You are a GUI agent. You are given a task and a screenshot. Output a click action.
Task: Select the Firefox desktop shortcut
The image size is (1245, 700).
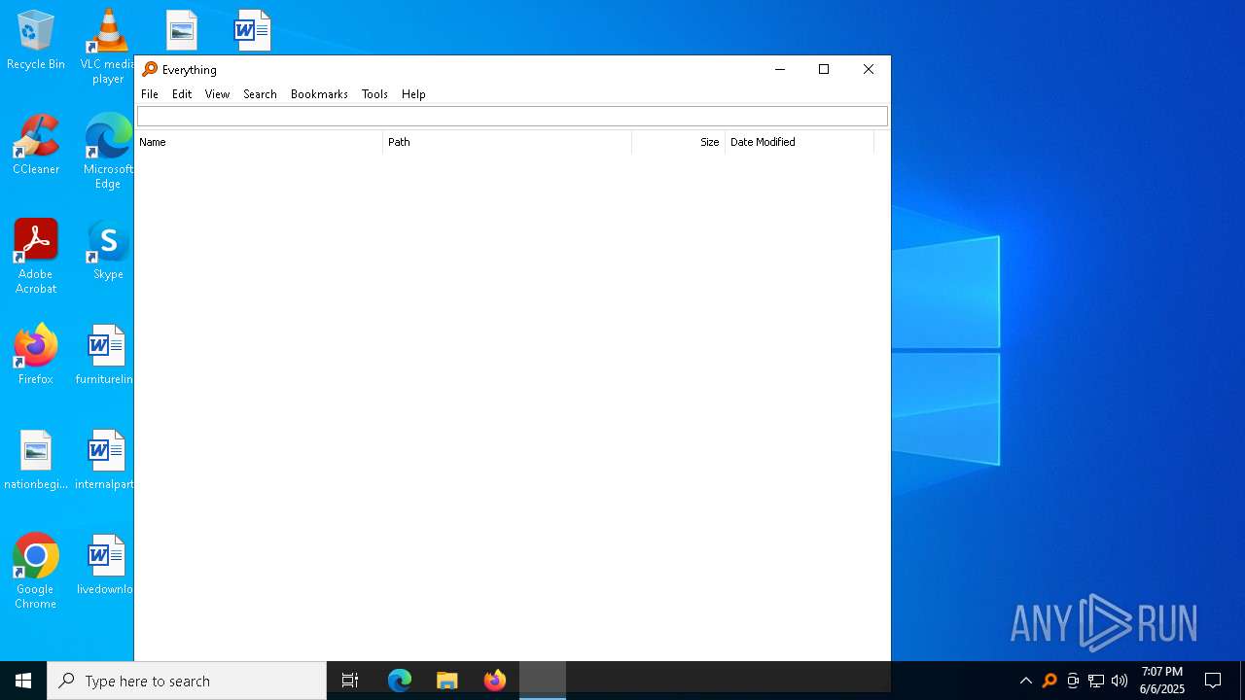click(x=36, y=355)
